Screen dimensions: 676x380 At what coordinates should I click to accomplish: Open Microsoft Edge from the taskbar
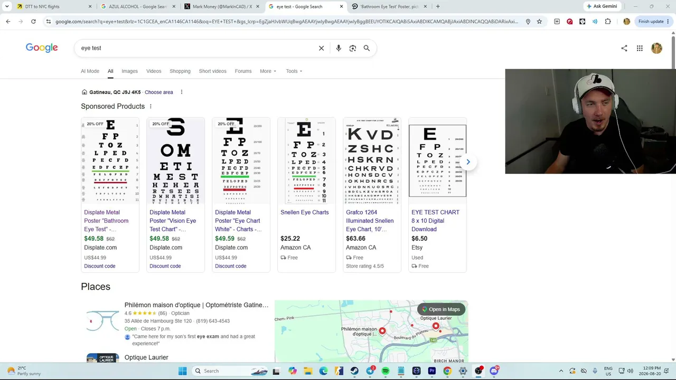(323, 371)
